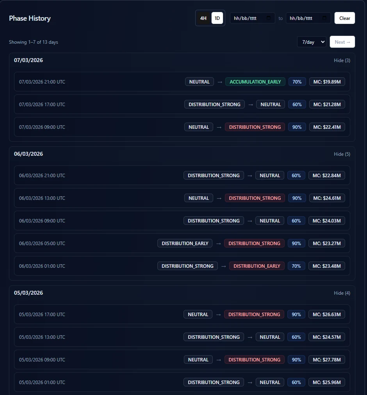
Task: Click the MC: $22.84M badge
Action: coord(327,176)
